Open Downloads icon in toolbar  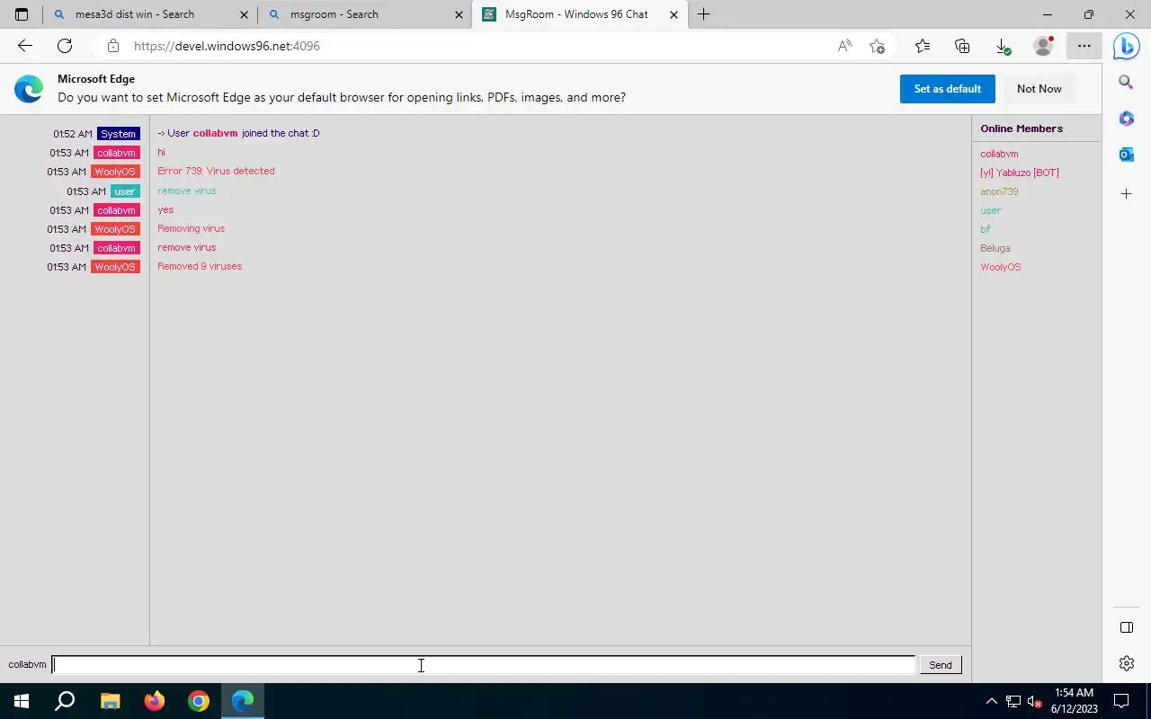[x=1003, y=46]
